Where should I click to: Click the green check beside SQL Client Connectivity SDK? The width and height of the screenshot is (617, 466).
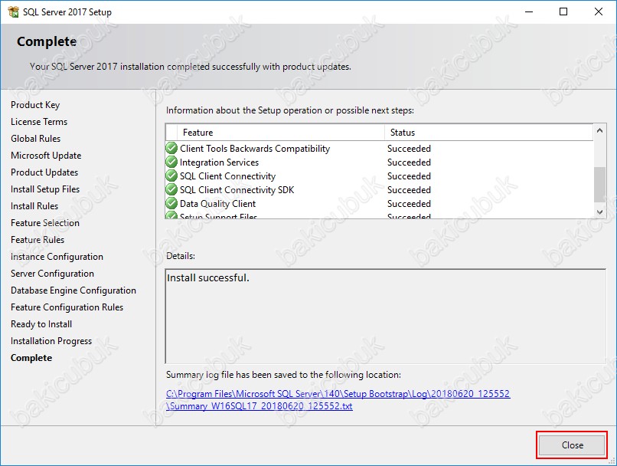tap(171, 190)
